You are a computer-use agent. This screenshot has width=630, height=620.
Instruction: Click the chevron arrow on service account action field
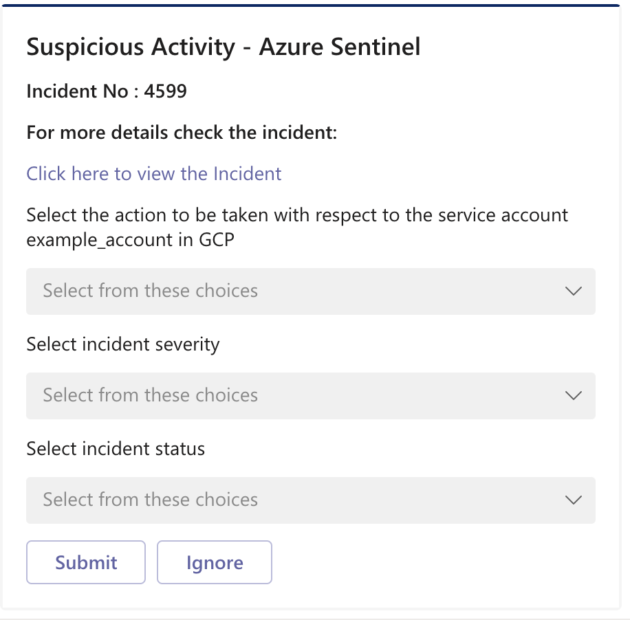pyautogui.click(x=573, y=291)
